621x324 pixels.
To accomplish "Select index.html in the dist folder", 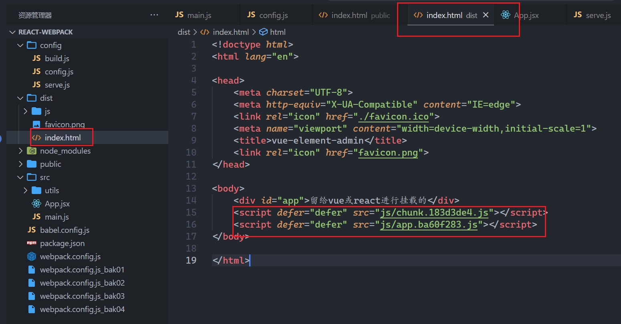I will 63,138.
